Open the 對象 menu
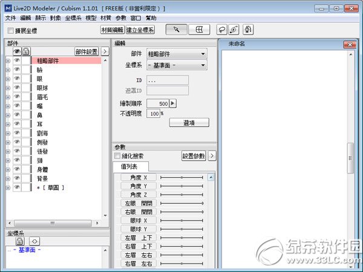 [55, 18]
